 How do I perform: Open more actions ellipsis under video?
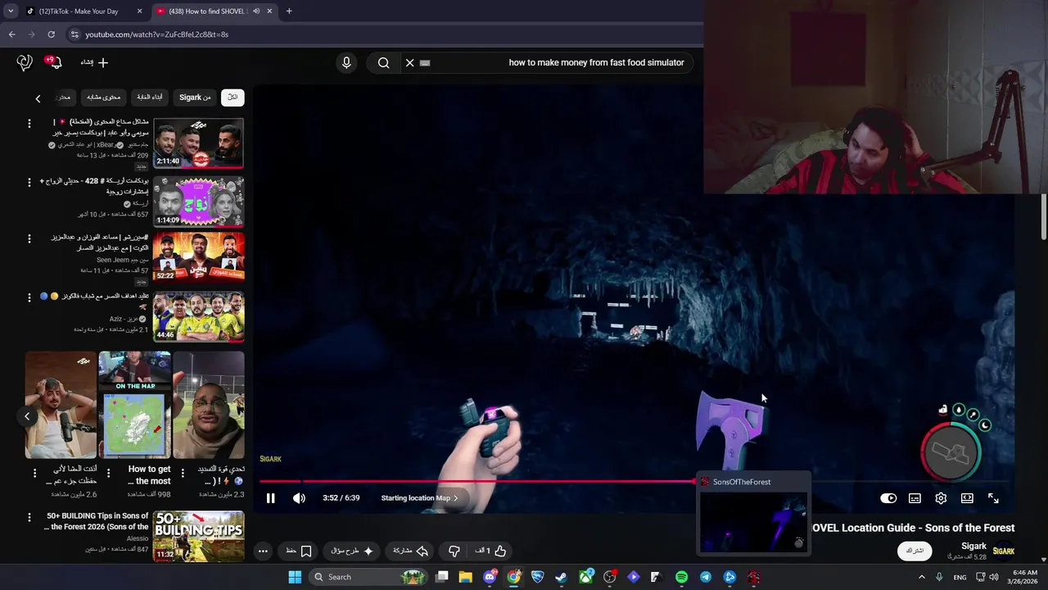[263, 551]
